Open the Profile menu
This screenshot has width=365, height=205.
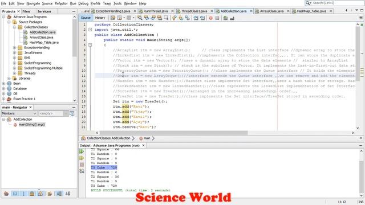tap(95, 3)
